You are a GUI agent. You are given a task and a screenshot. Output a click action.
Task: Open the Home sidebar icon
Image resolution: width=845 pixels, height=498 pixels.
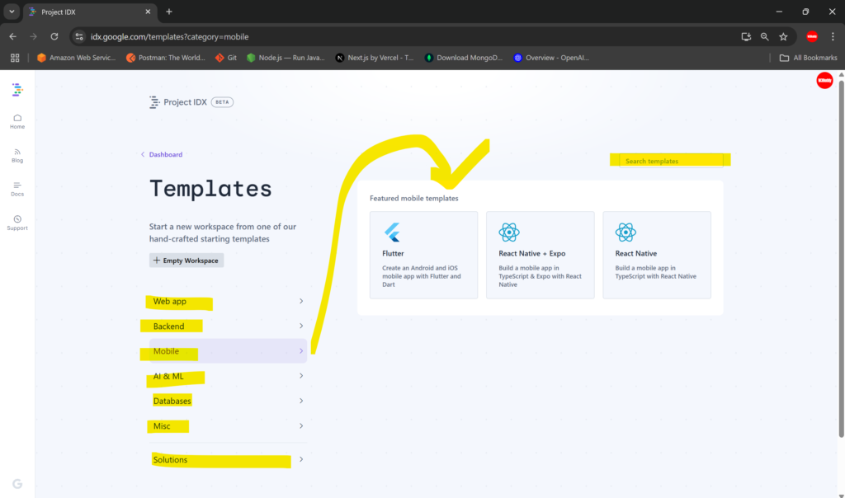click(17, 121)
